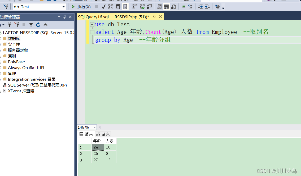301x176 pixels.
Task: Close the SQLQuery16.sql tab
Action: click(x=160, y=17)
